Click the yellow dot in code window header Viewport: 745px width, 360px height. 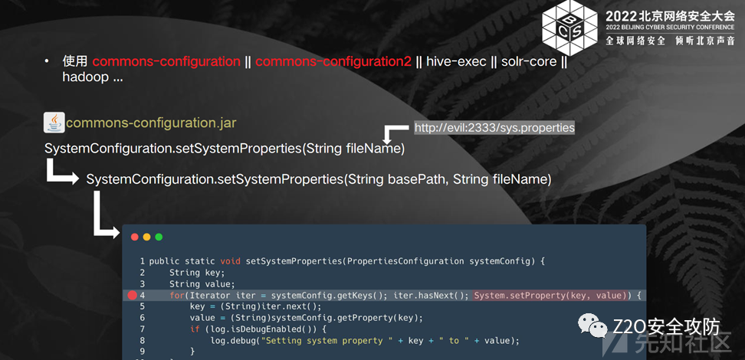[x=147, y=237]
